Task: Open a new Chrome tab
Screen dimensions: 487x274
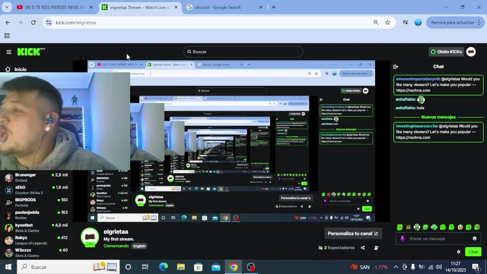Action: click(274, 7)
